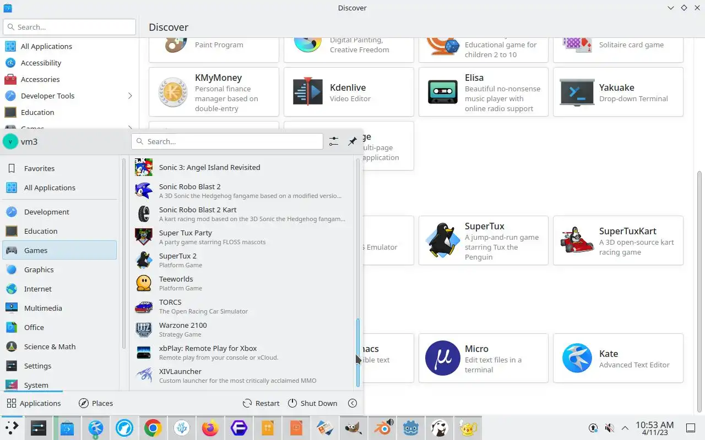The image size is (705, 440).
Task: Open GIMP from the taskbar
Action: pos(353,428)
